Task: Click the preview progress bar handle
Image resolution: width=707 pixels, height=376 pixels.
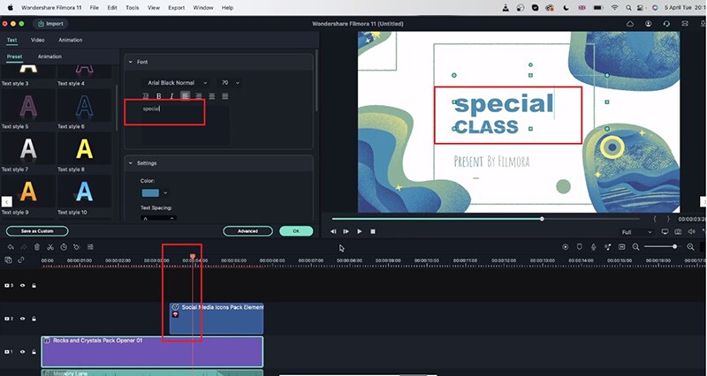Action: (542, 219)
